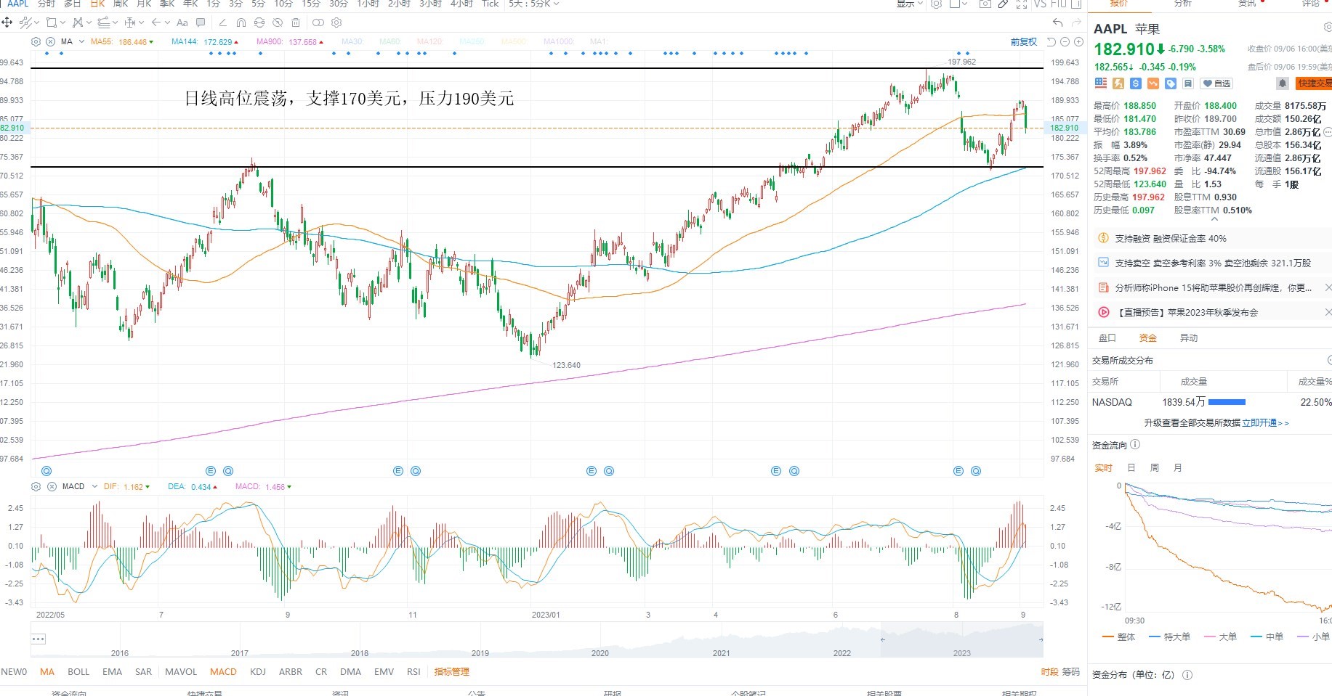Open the 资金 funds tab
Viewport: 1332px width, 696px height.
point(1148,338)
